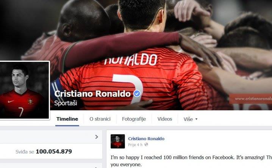
Task: Click the globe public-audience icon on the post
Action: 146,145
